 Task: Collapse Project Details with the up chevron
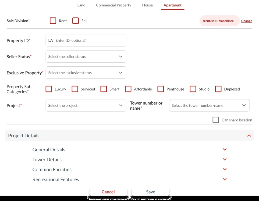[249, 135]
